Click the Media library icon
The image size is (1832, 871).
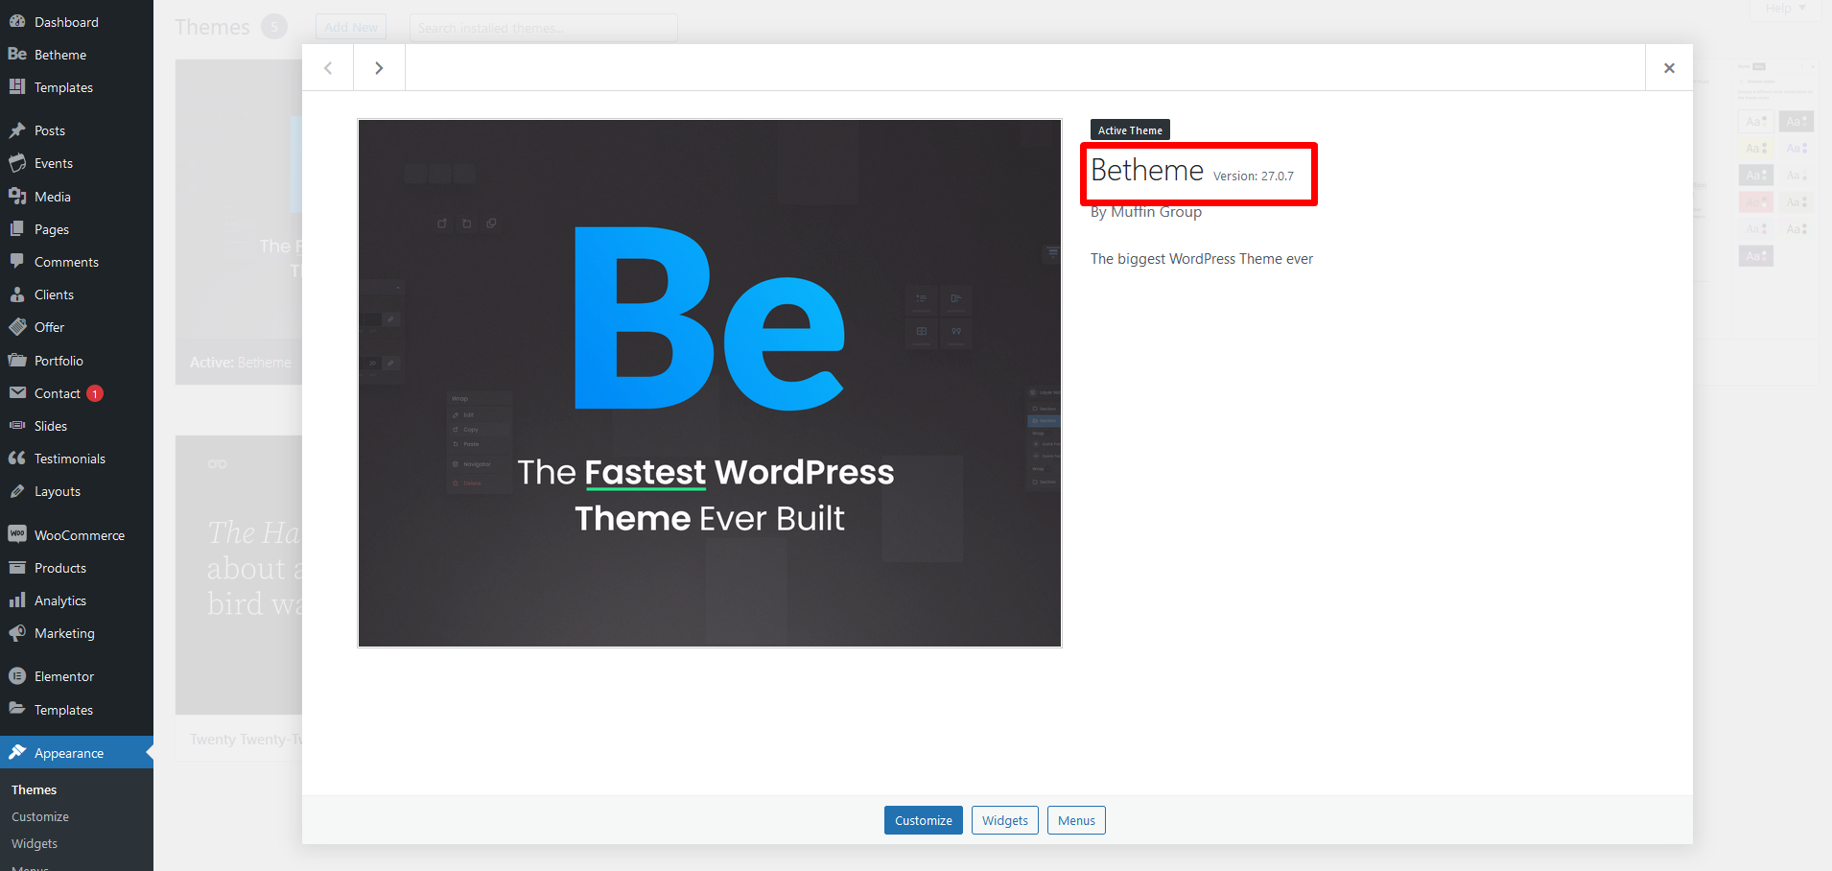(x=17, y=196)
